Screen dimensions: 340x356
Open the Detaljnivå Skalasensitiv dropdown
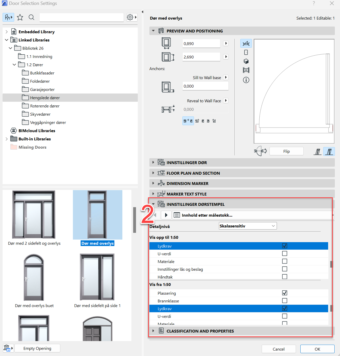248,226
